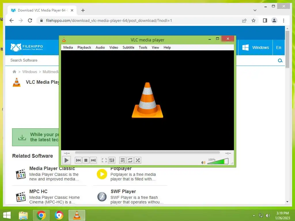
Task: Toggle VLC fullscreen mode
Action: coord(104,160)
